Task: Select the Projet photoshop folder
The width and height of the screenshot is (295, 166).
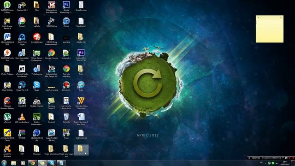Action: click(52, 150)
